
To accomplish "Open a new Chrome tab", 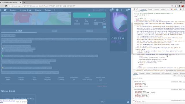I will [x=24, y=2].
